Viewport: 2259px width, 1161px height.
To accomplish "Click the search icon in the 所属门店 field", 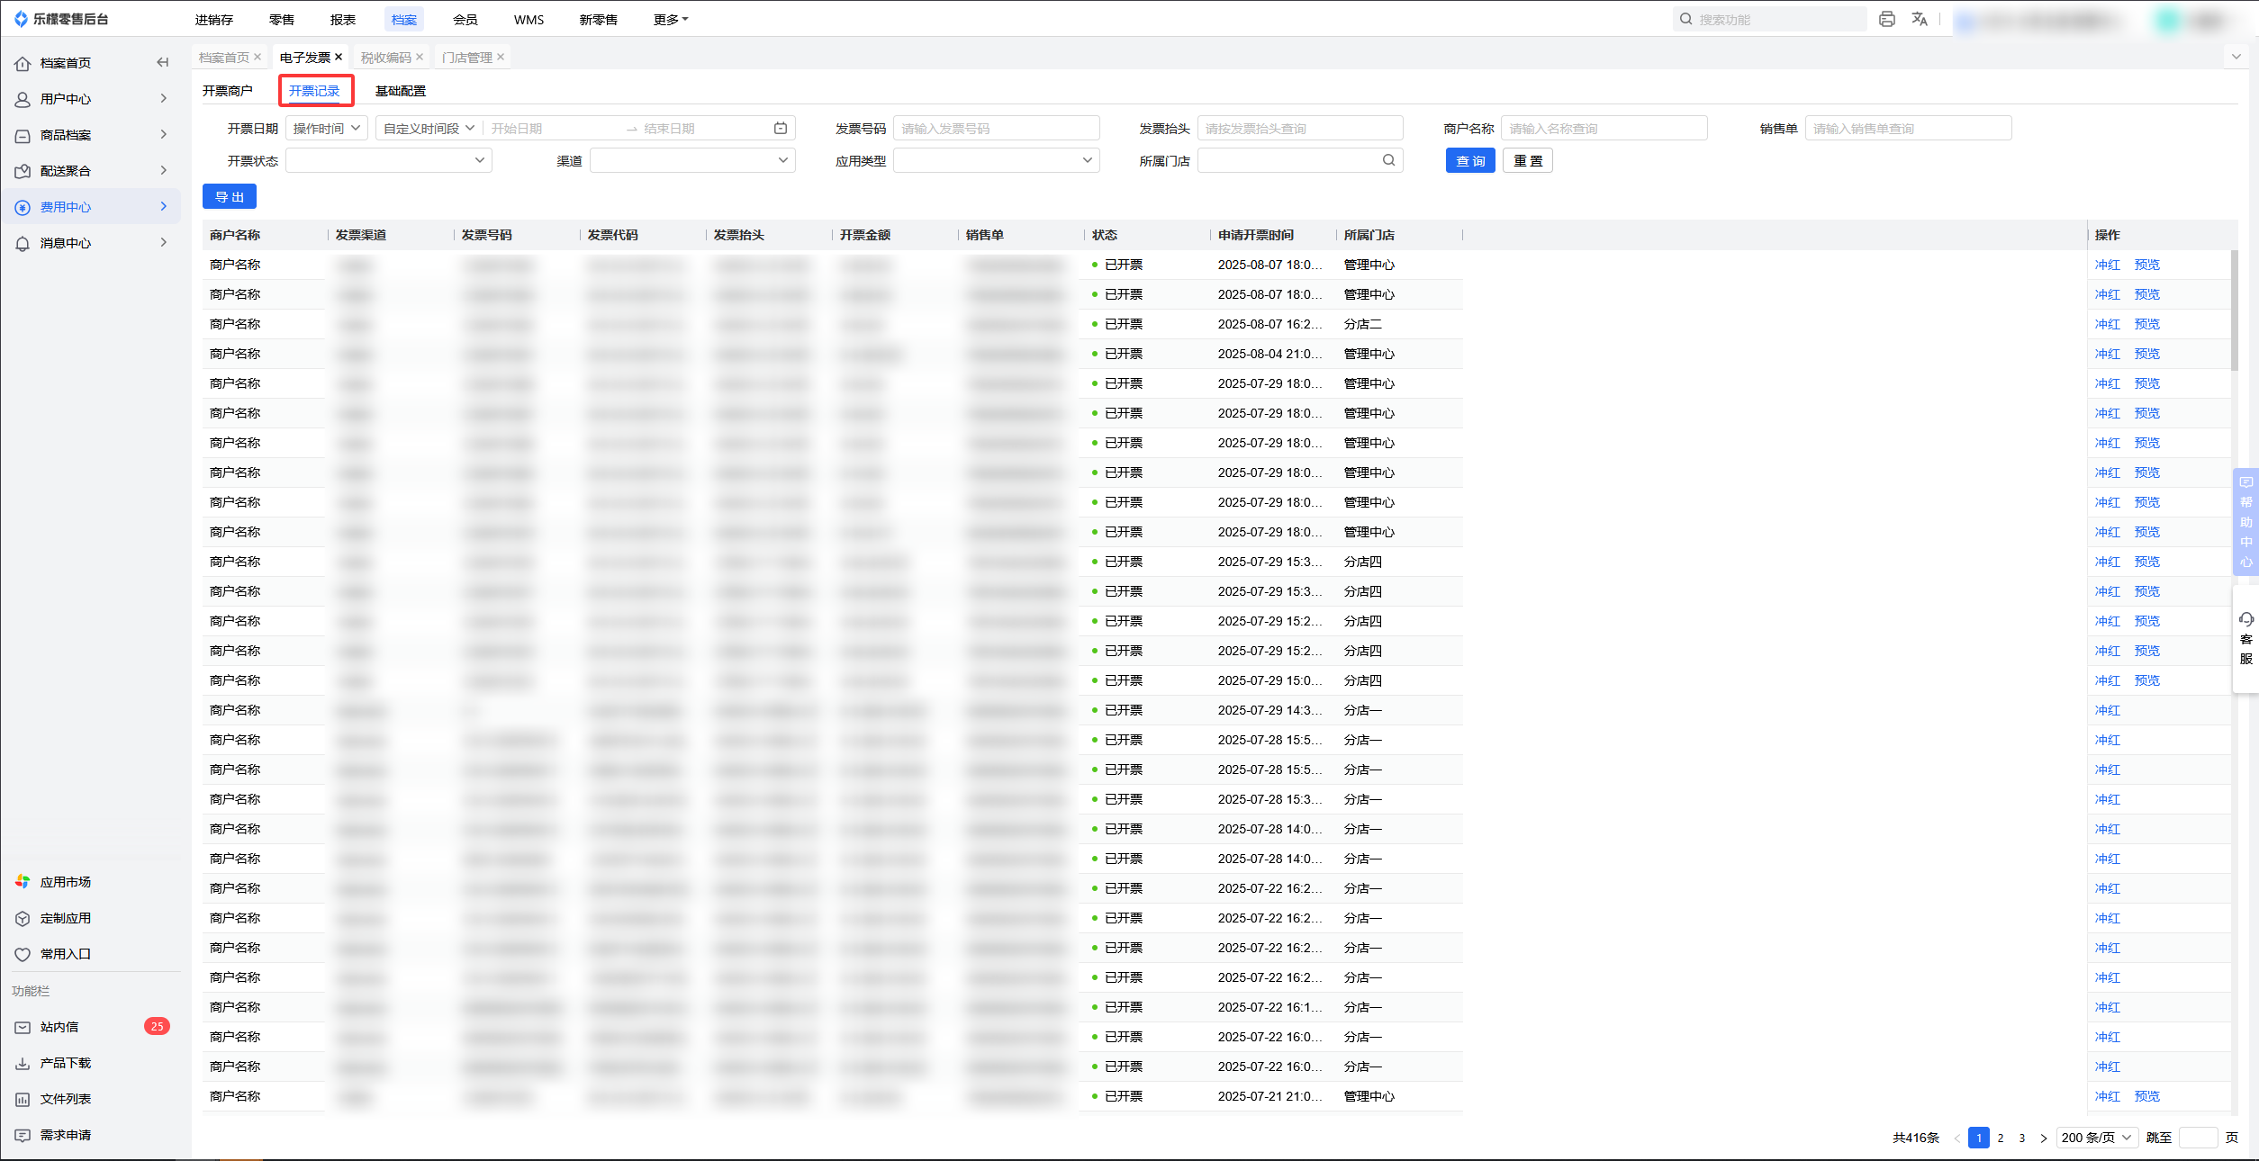I will 1388,160.
